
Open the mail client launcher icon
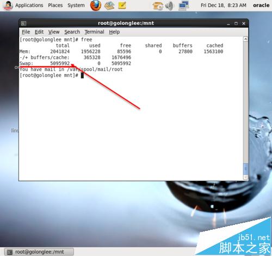click(109, 5)
